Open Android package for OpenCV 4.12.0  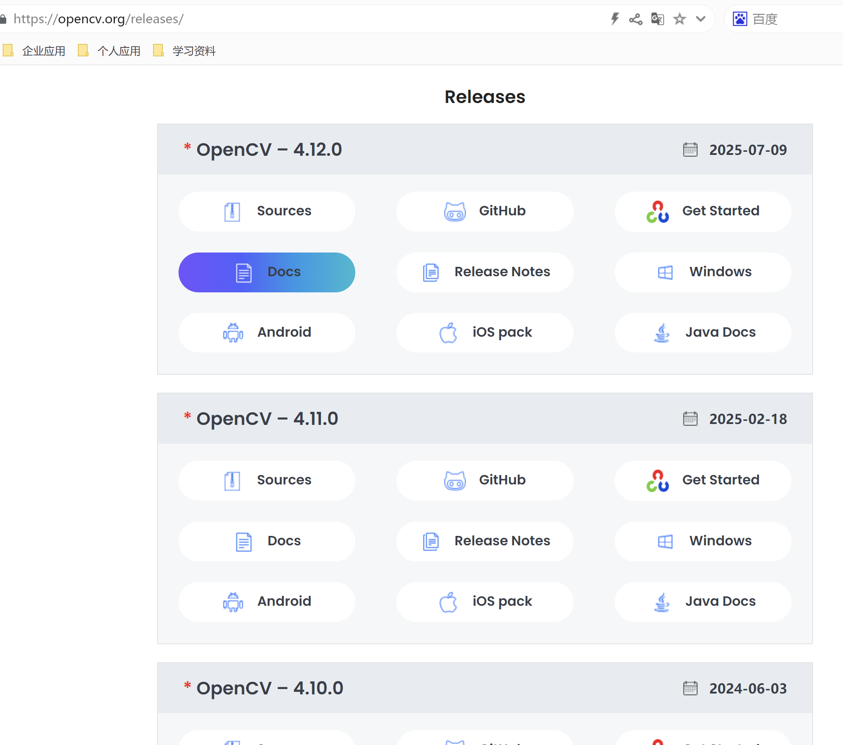pyautogui.click(x=267, y=333)
